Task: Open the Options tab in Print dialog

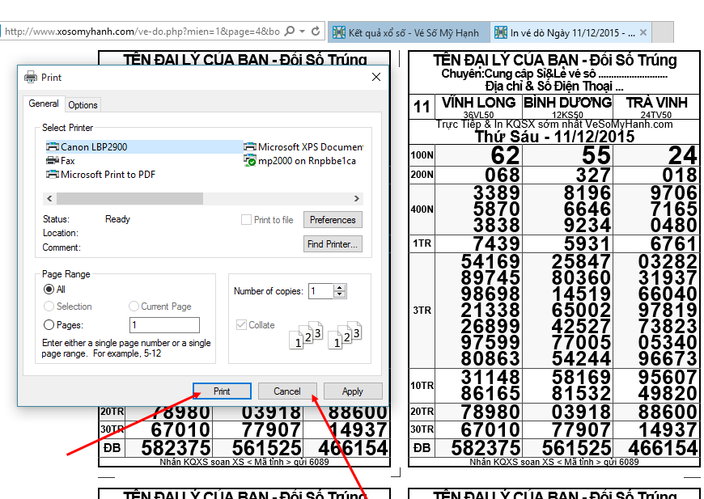Action: [x=83, y=105]
